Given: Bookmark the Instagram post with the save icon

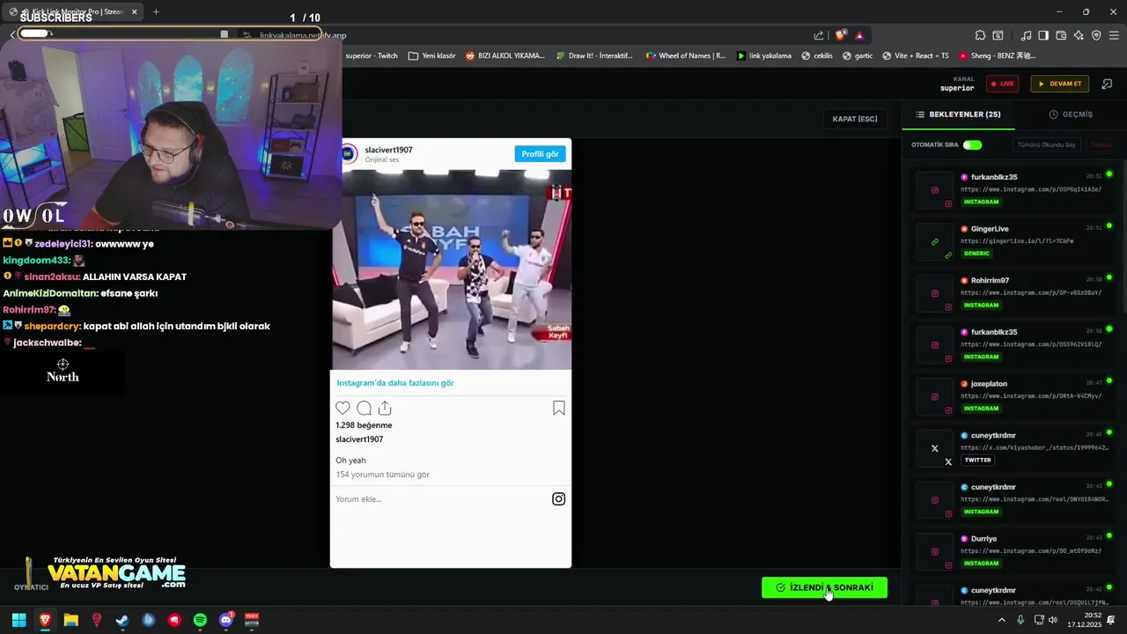Looking at the screenshot, I should click(558, 408).
